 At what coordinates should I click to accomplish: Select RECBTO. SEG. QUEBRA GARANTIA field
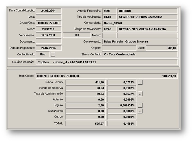click(148, 29)
